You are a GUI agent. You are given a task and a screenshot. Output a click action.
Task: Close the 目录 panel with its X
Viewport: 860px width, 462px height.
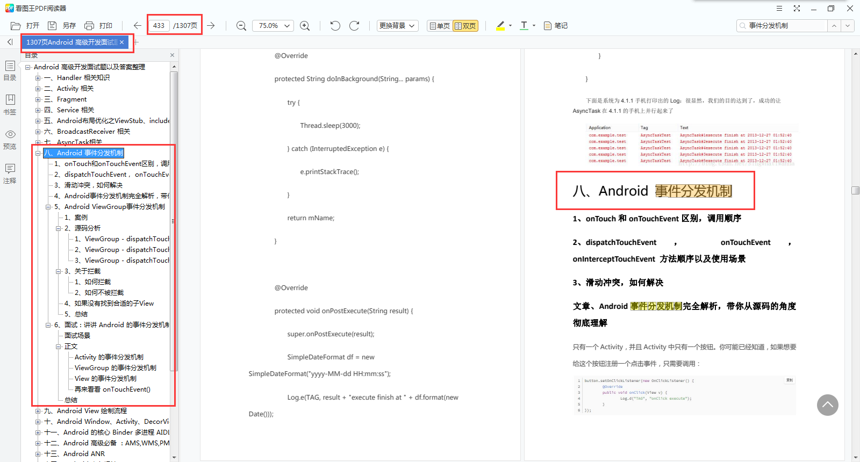[172, 55]
